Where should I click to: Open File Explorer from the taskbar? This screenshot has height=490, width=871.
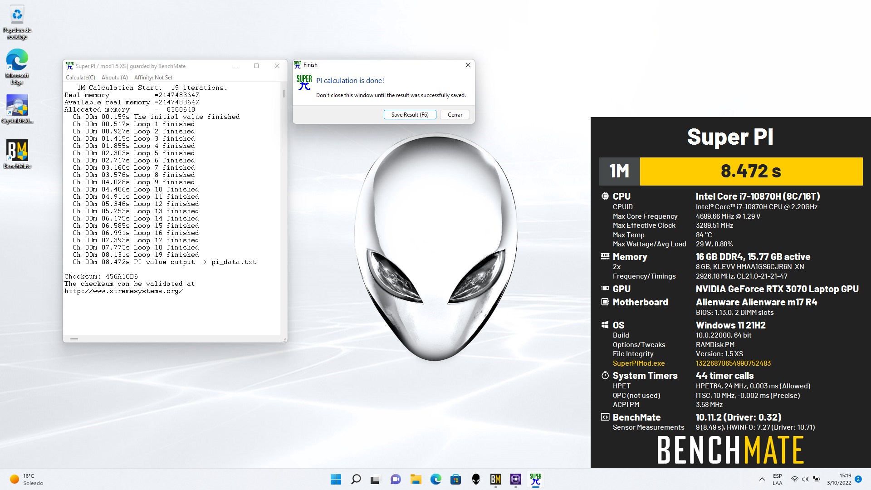[416, 480]
